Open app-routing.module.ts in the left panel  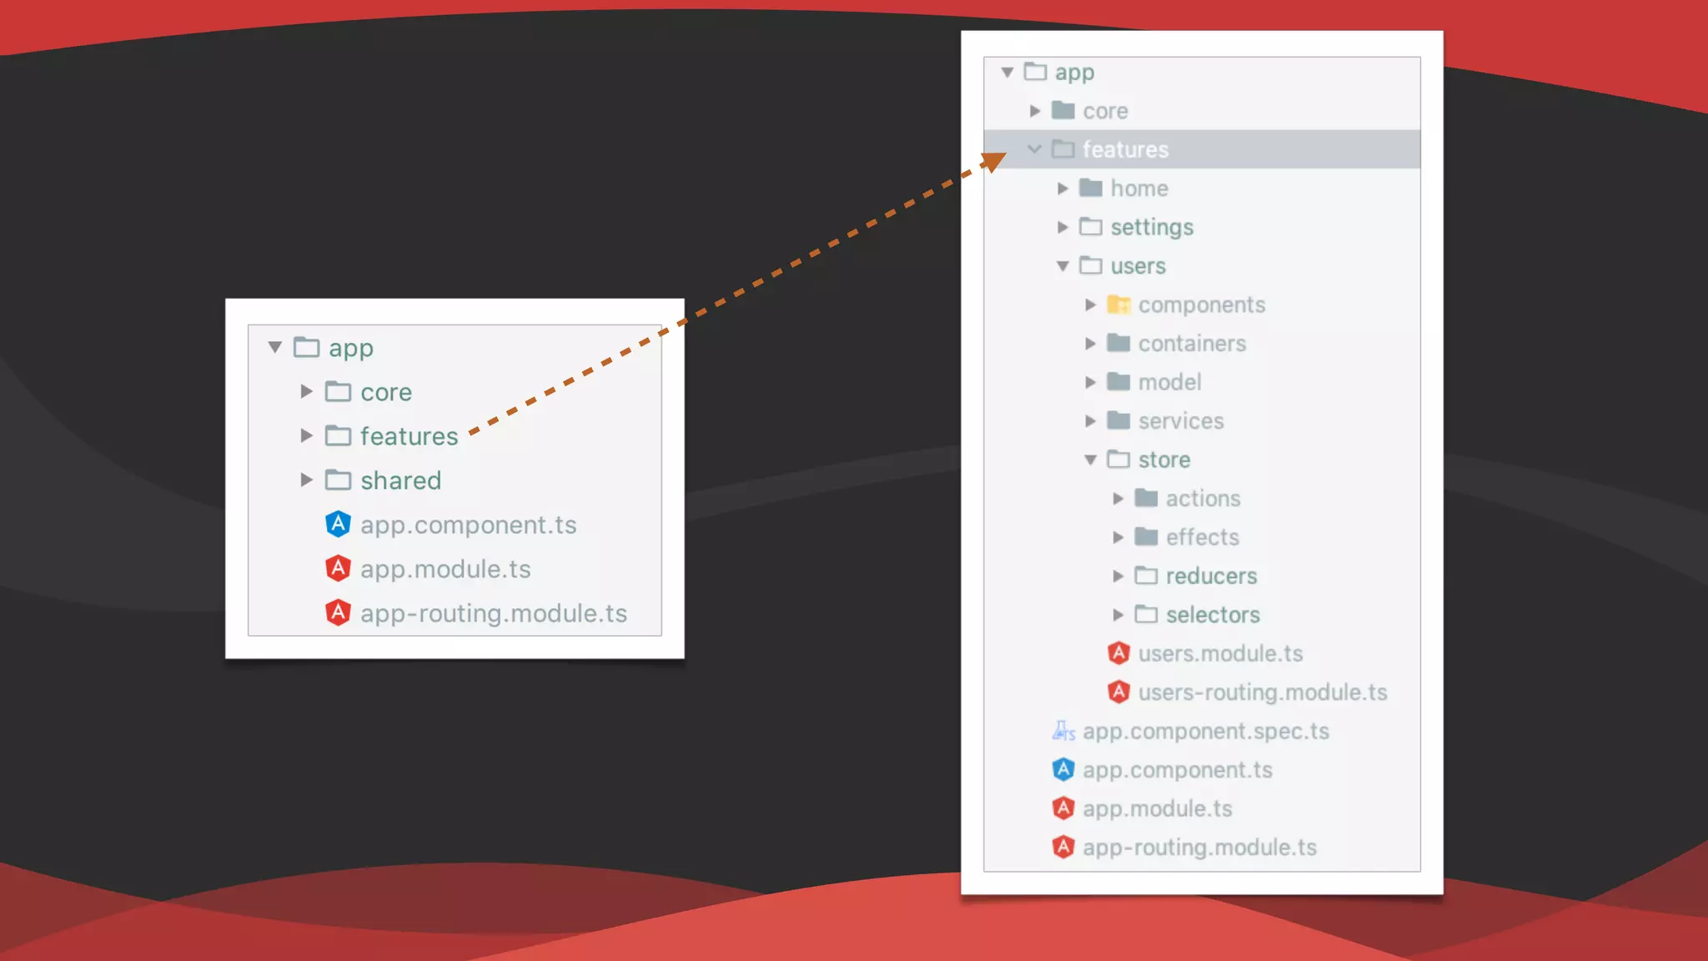point(493,613)
